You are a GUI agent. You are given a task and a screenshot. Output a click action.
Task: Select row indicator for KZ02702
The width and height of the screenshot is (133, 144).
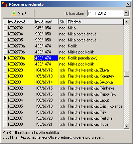pyautogui.click(x=5, y=28)
